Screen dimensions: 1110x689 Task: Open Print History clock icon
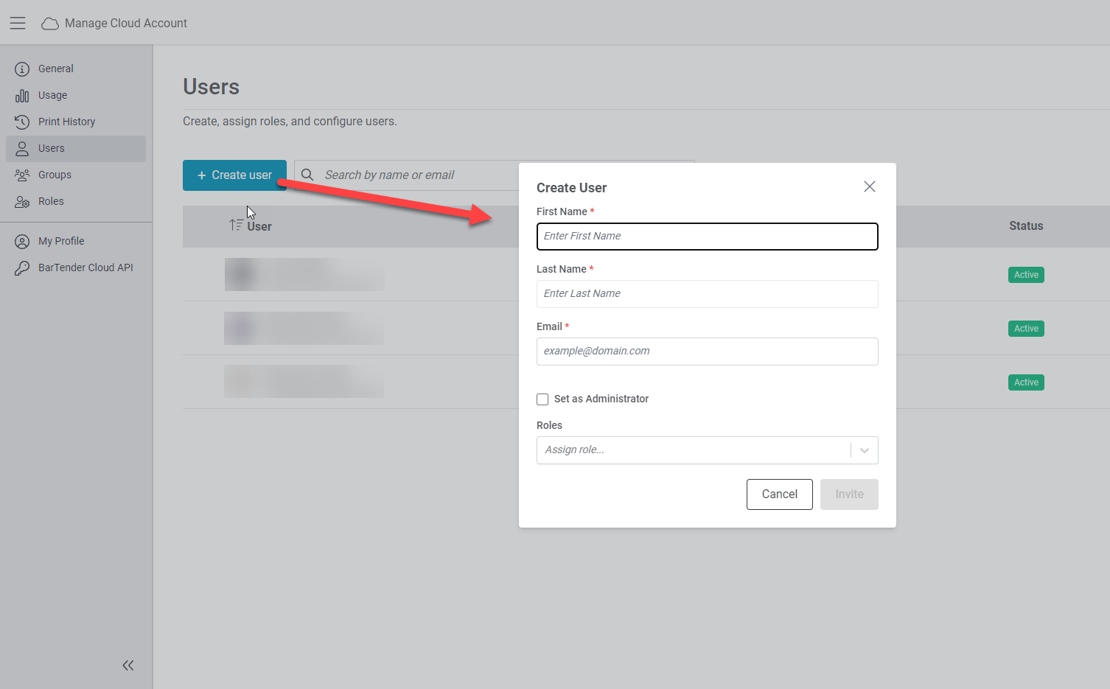click(22, 122)
